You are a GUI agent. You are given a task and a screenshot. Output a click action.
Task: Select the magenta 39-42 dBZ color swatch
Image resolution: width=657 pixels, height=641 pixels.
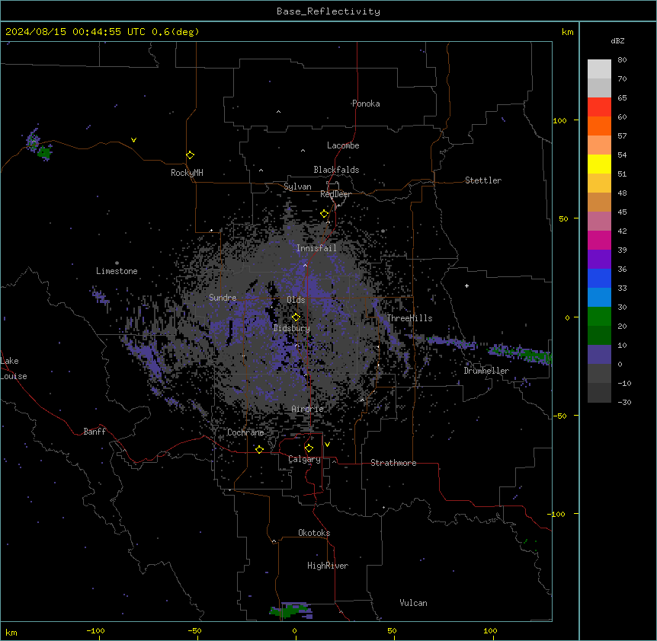[599, 240]
